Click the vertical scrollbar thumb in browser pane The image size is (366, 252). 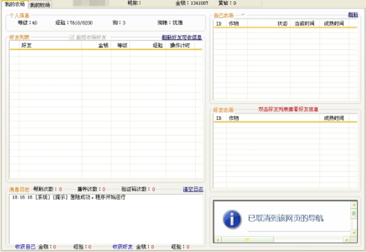pyautogui.click(x=354, y=213)
